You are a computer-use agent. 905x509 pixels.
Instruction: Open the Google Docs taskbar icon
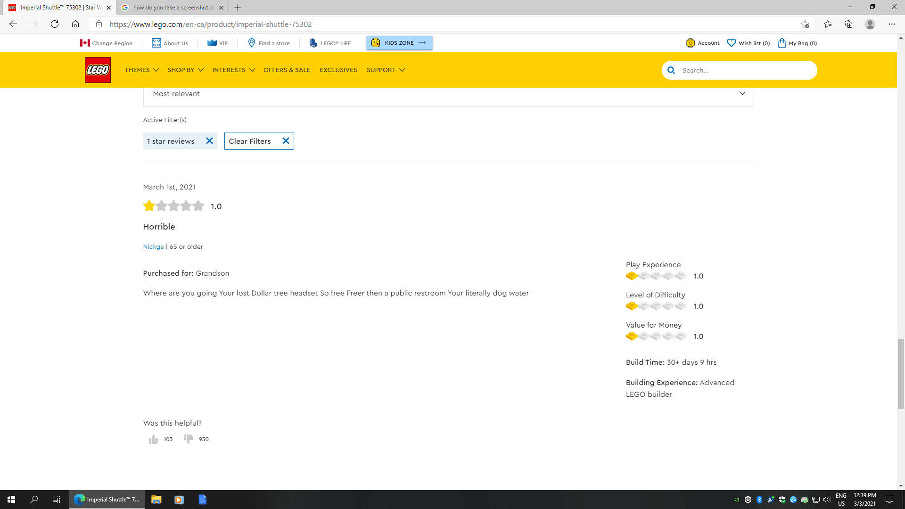tap(203, 500)
